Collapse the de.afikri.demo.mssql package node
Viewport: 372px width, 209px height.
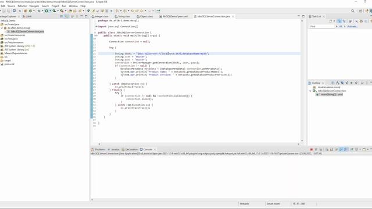(x=2, y=28)
